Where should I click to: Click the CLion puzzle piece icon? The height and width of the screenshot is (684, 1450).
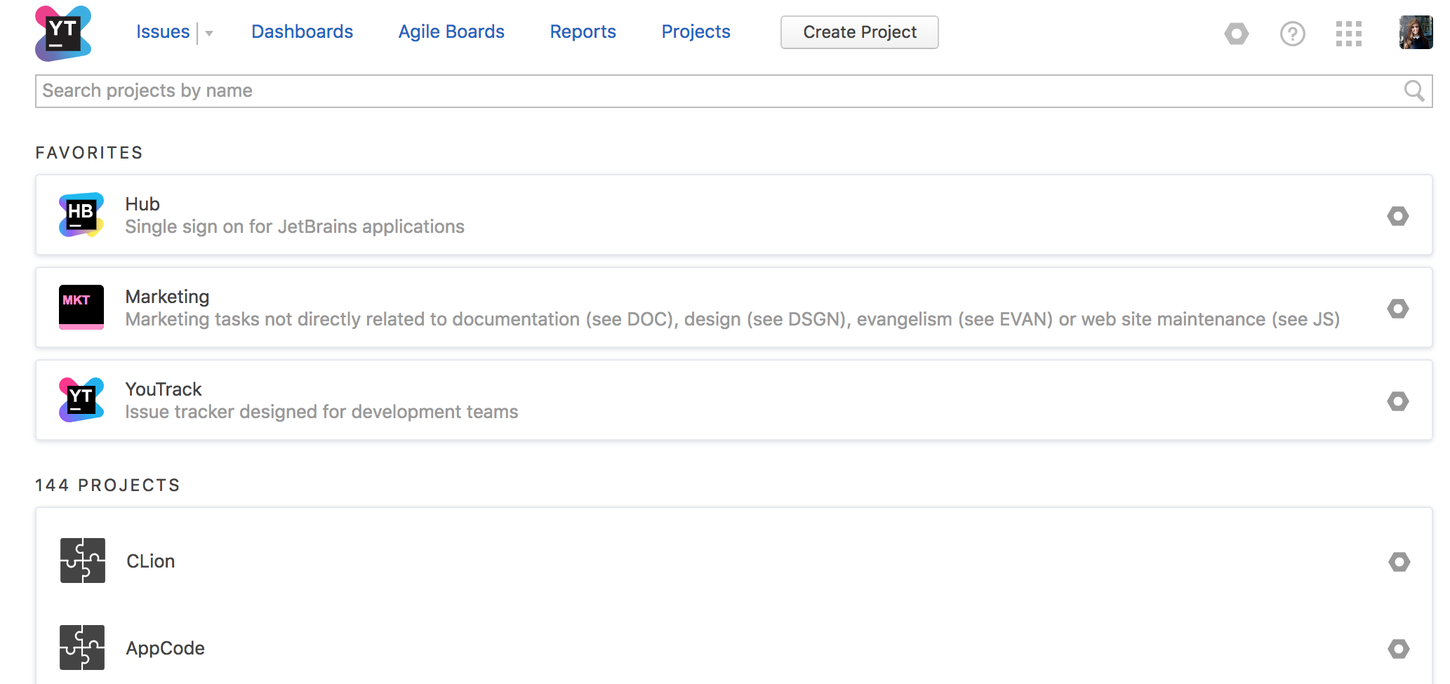pyautogui.click(x=83, y=561)
